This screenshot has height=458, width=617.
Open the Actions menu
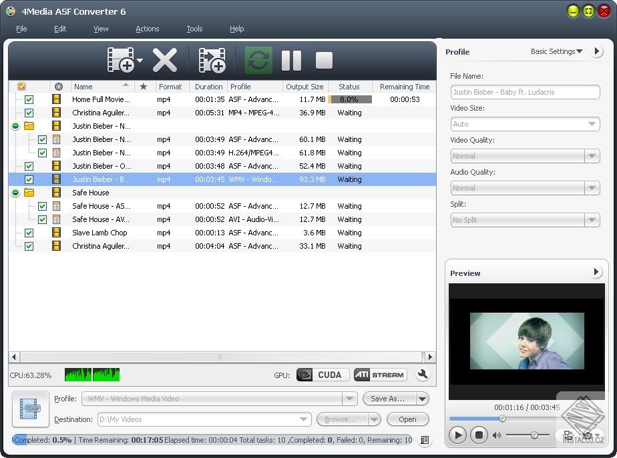click(147, 29)
